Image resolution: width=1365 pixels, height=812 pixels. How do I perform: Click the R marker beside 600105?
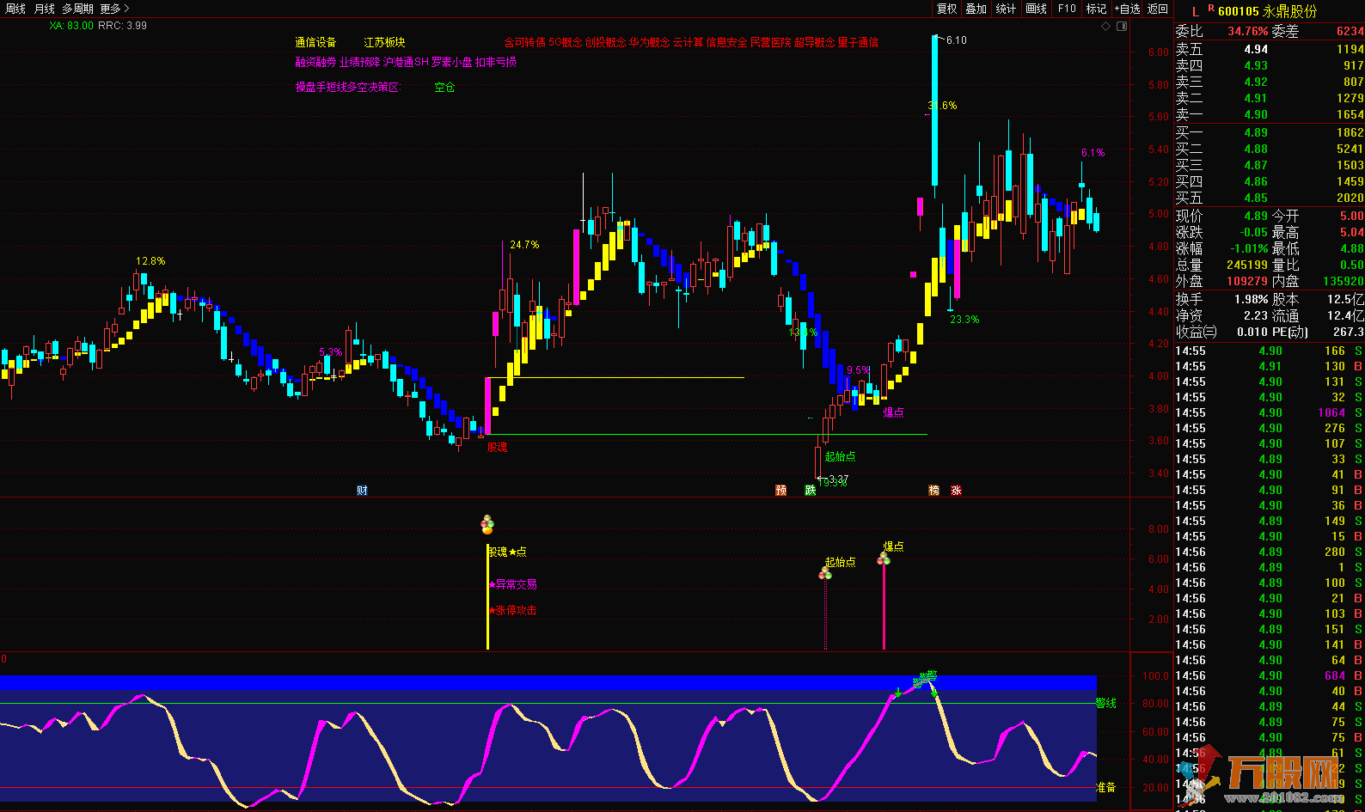click(x=1211, y=9)
